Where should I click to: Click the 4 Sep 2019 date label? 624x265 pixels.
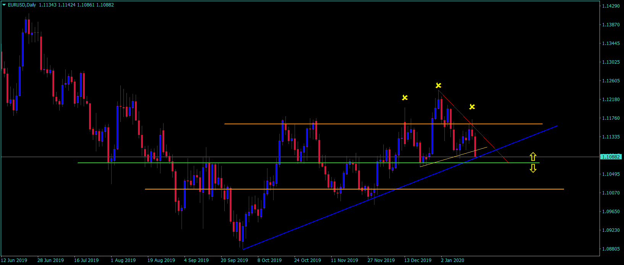tap(196, 260)
